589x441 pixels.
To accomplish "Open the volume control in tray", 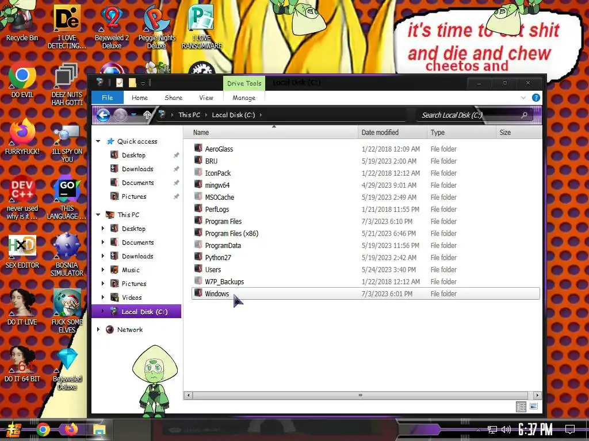I will coord(506,430).
